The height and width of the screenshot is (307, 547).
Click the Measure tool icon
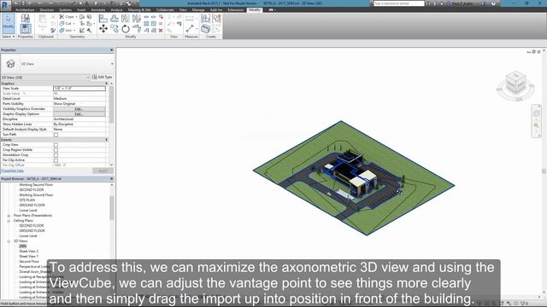point(190,29)
